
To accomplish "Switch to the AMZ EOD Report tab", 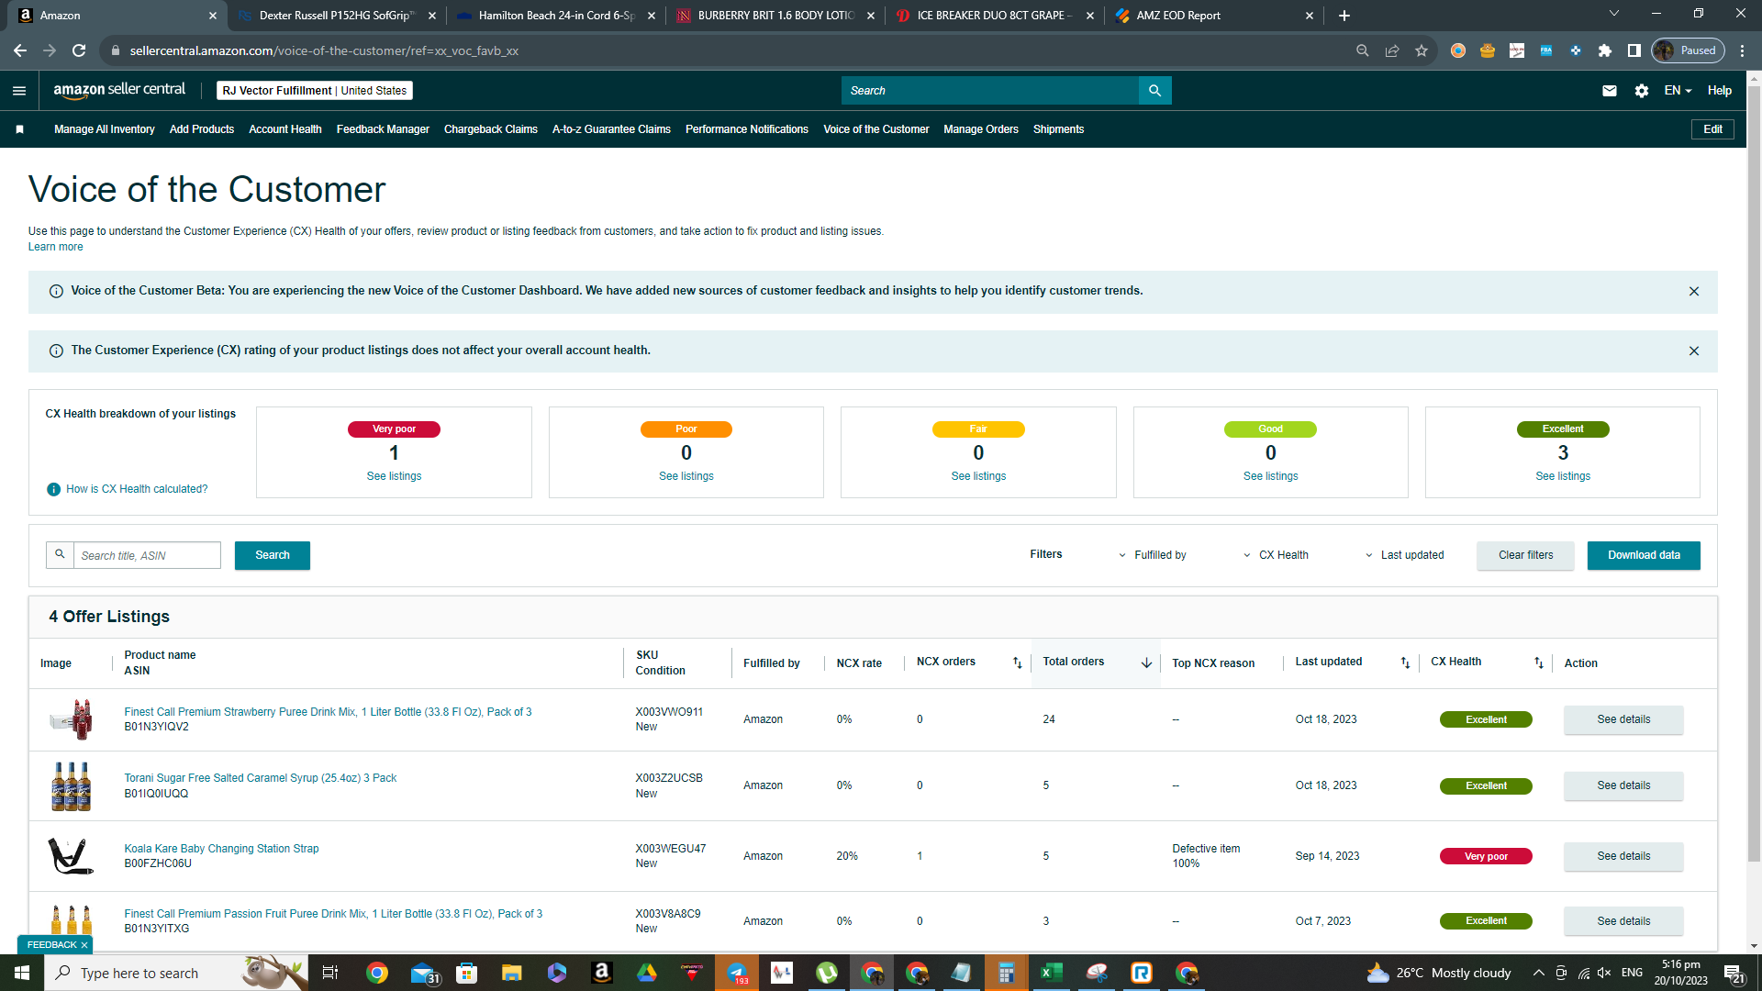I will tap(1214, 16).
